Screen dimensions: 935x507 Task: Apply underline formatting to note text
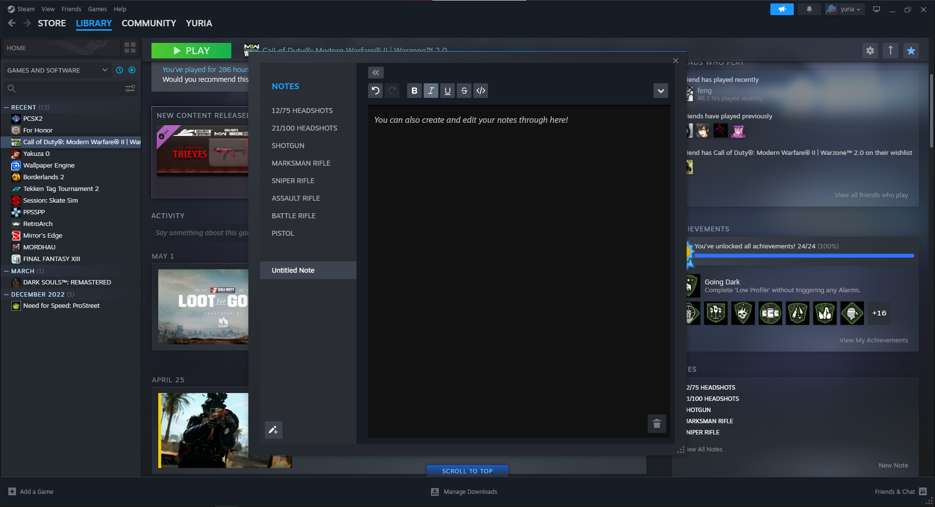pyautogui.click(x=448, y=91)
